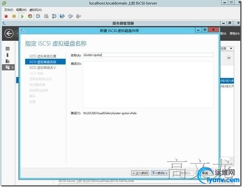
Task: Click the greyed revert-to-snapshot toolbar icon
Action: (46, 16)
